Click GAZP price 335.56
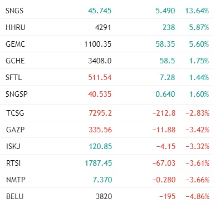The height and width of the screenshot is (208, 220). click(x=100, y=130)
